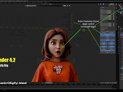Image resolution: width=123 pixels, height=92 pixels.
Task: Toggle the snapping magnet icon
Action: (50, 4)
